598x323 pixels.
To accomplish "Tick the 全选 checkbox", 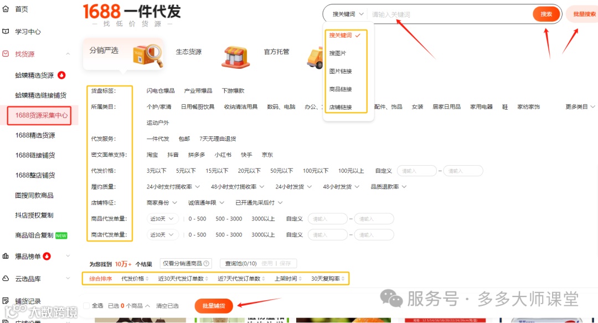I will point(86,306).
